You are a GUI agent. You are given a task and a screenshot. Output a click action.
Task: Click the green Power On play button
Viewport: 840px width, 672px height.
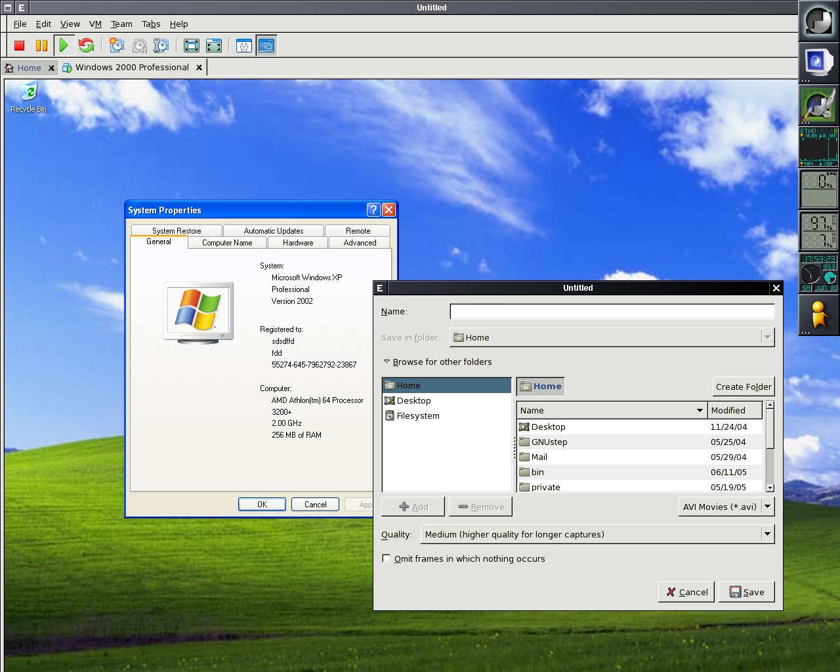pyautogui.click(x=64, y=45)
